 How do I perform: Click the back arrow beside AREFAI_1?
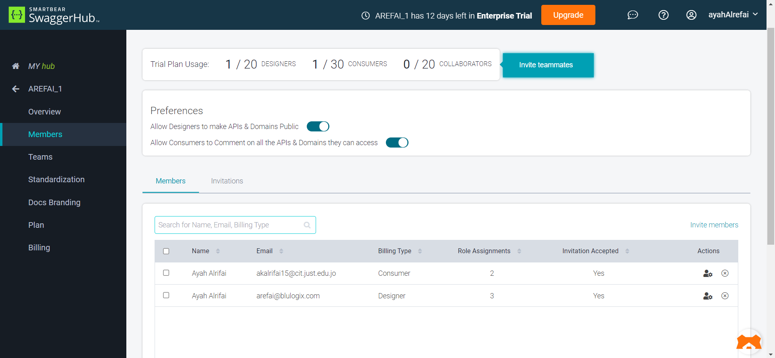(x=16, y=89)
